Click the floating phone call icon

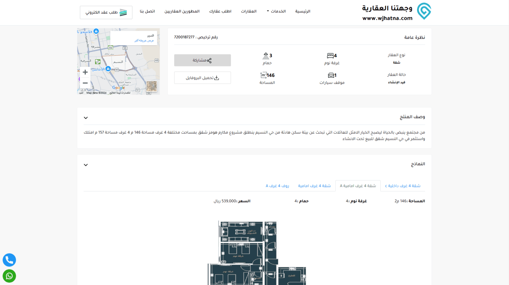tap(9, 260)
